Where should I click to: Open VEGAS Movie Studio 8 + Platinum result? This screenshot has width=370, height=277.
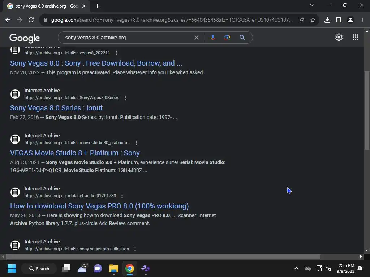click(x=75, y=153)
